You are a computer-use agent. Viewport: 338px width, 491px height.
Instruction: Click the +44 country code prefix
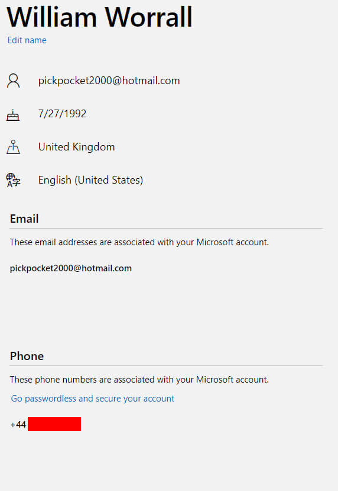18,425
